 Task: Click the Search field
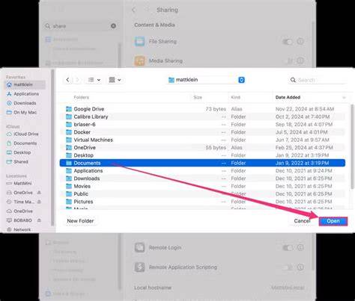(x=317, y=80)
